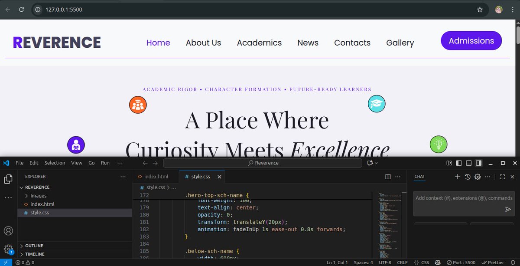Viewport: 520px width, 266px height.
Task: Click the REVERENCE site logo
Action: pos(57,42)
